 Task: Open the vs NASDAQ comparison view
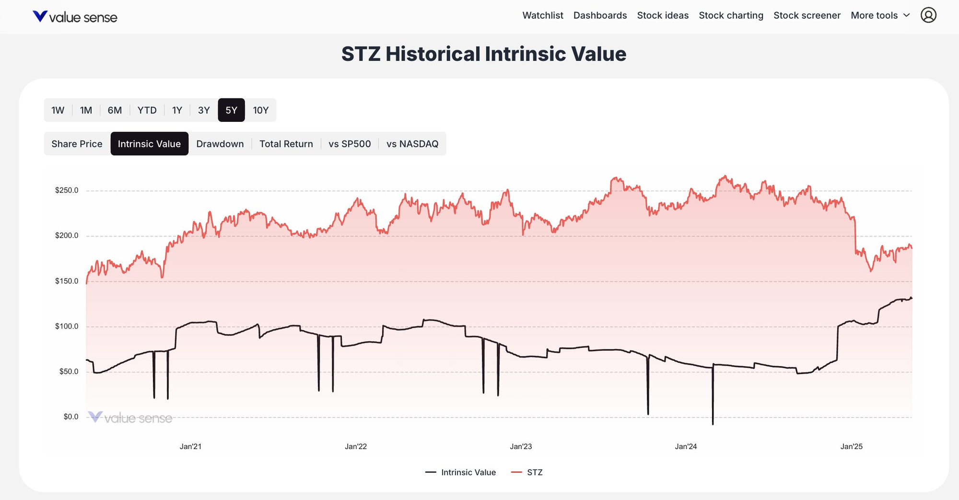[413, 143]
